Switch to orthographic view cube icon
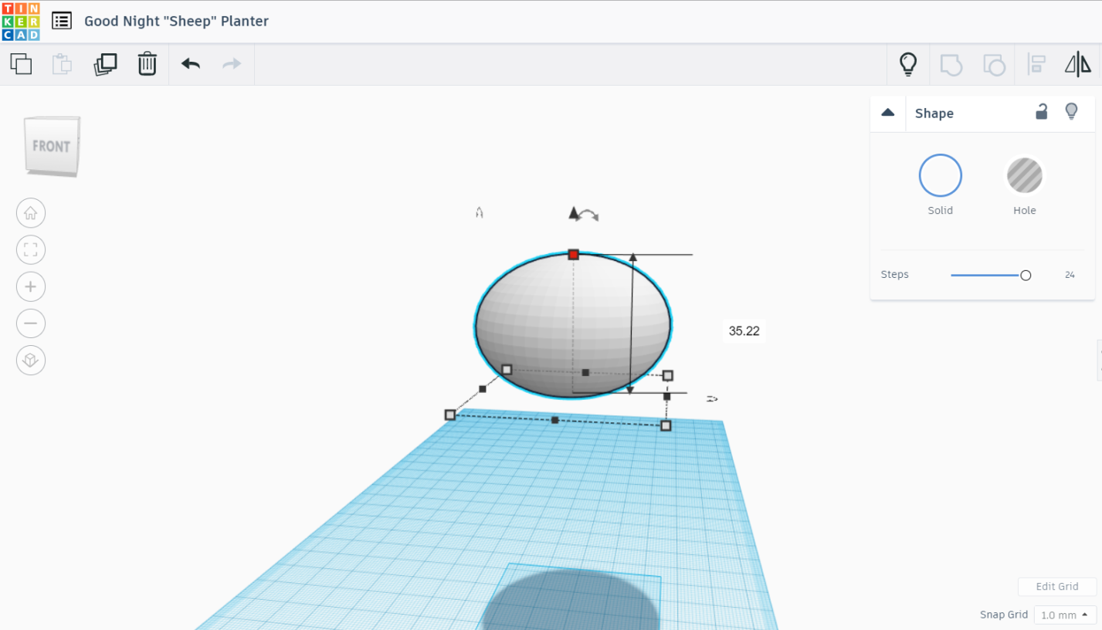The height and width of the screenshot is (630, 1102). [31, 361]
